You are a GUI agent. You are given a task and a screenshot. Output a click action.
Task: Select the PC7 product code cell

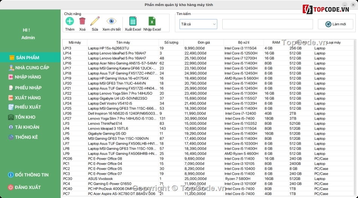(75, 193)
